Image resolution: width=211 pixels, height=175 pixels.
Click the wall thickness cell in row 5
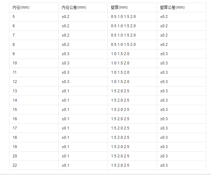123,17
